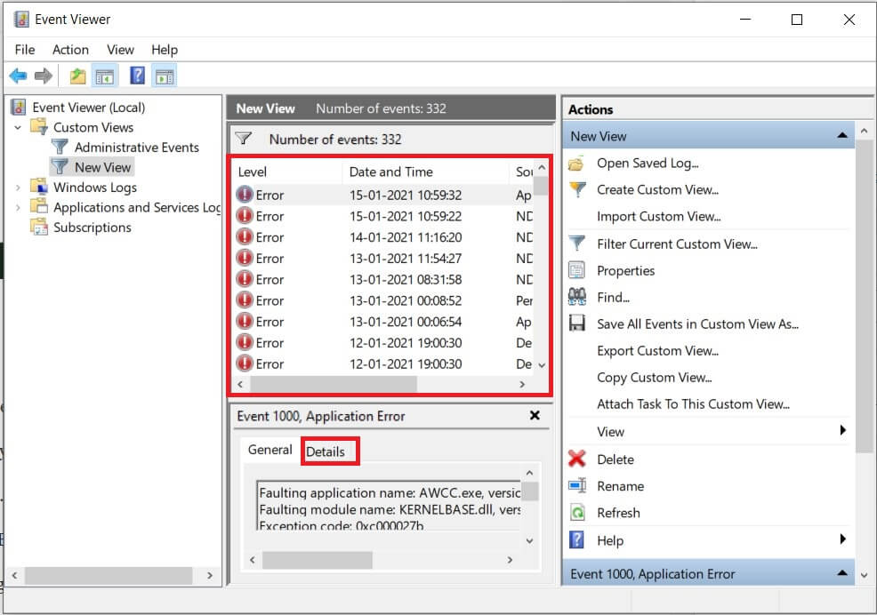Sort events by Date and Time column
The width and height of the screenshot is (877, 615).
tap(391, 172)
